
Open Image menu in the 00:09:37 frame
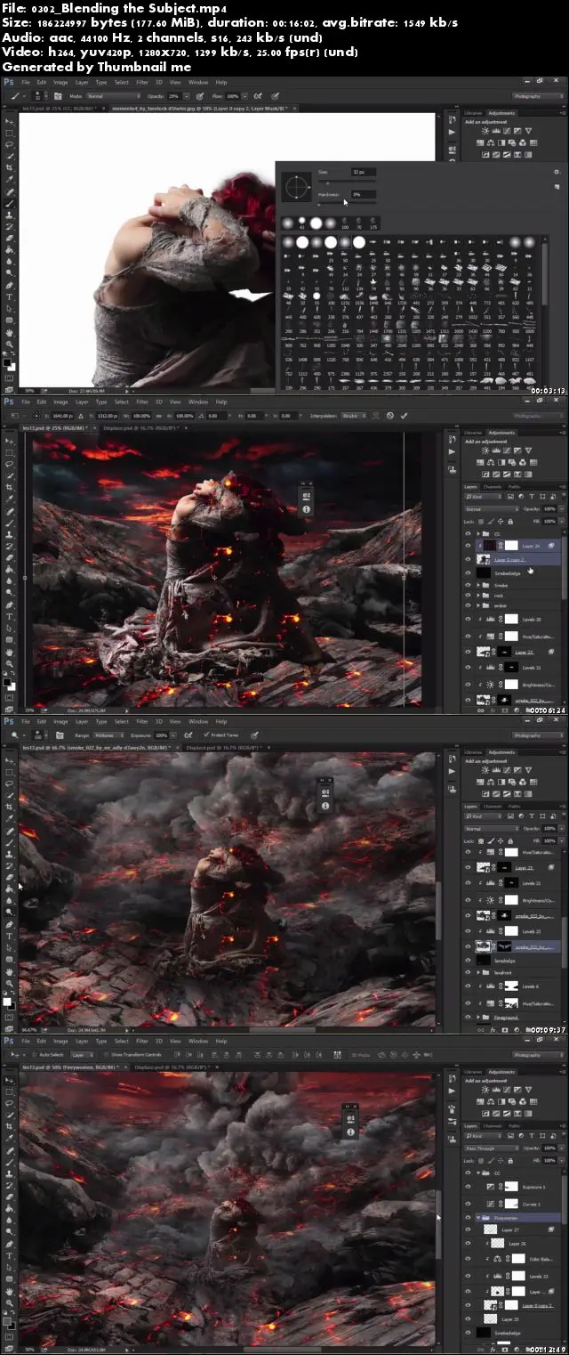click(x=60, y=723)
